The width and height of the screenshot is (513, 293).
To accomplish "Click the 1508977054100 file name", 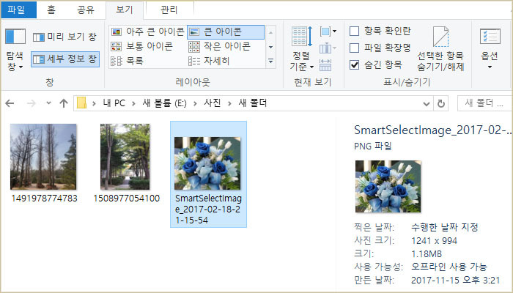I will tap(126, 199).
